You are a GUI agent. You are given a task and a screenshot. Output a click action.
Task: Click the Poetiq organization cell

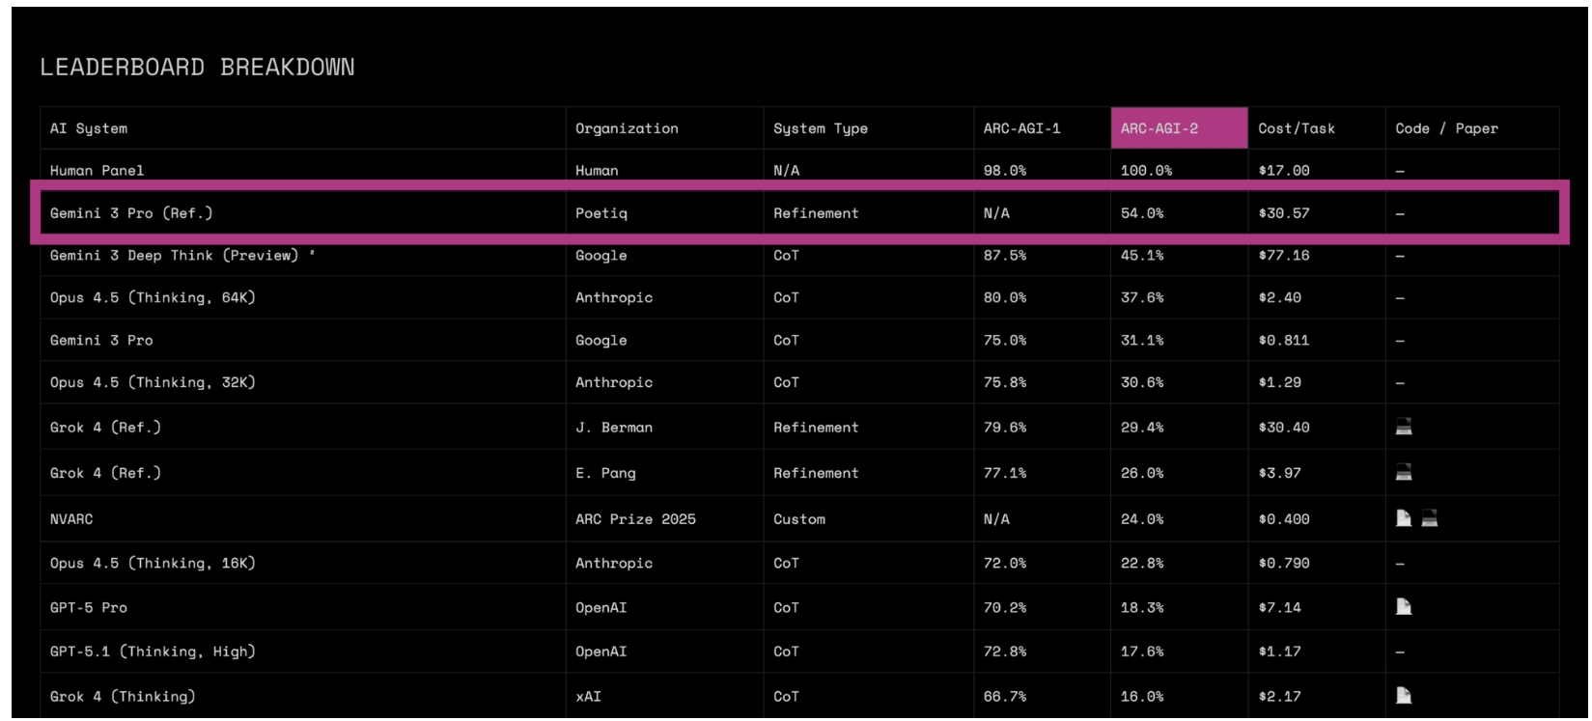tap(601, 213)
